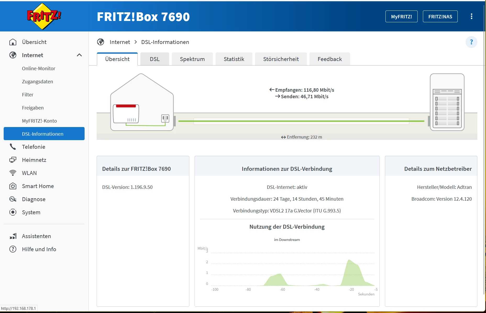Screen dimensions: 486x313
Task: Click the Heimnetz network icon
Action: [13, 160]
